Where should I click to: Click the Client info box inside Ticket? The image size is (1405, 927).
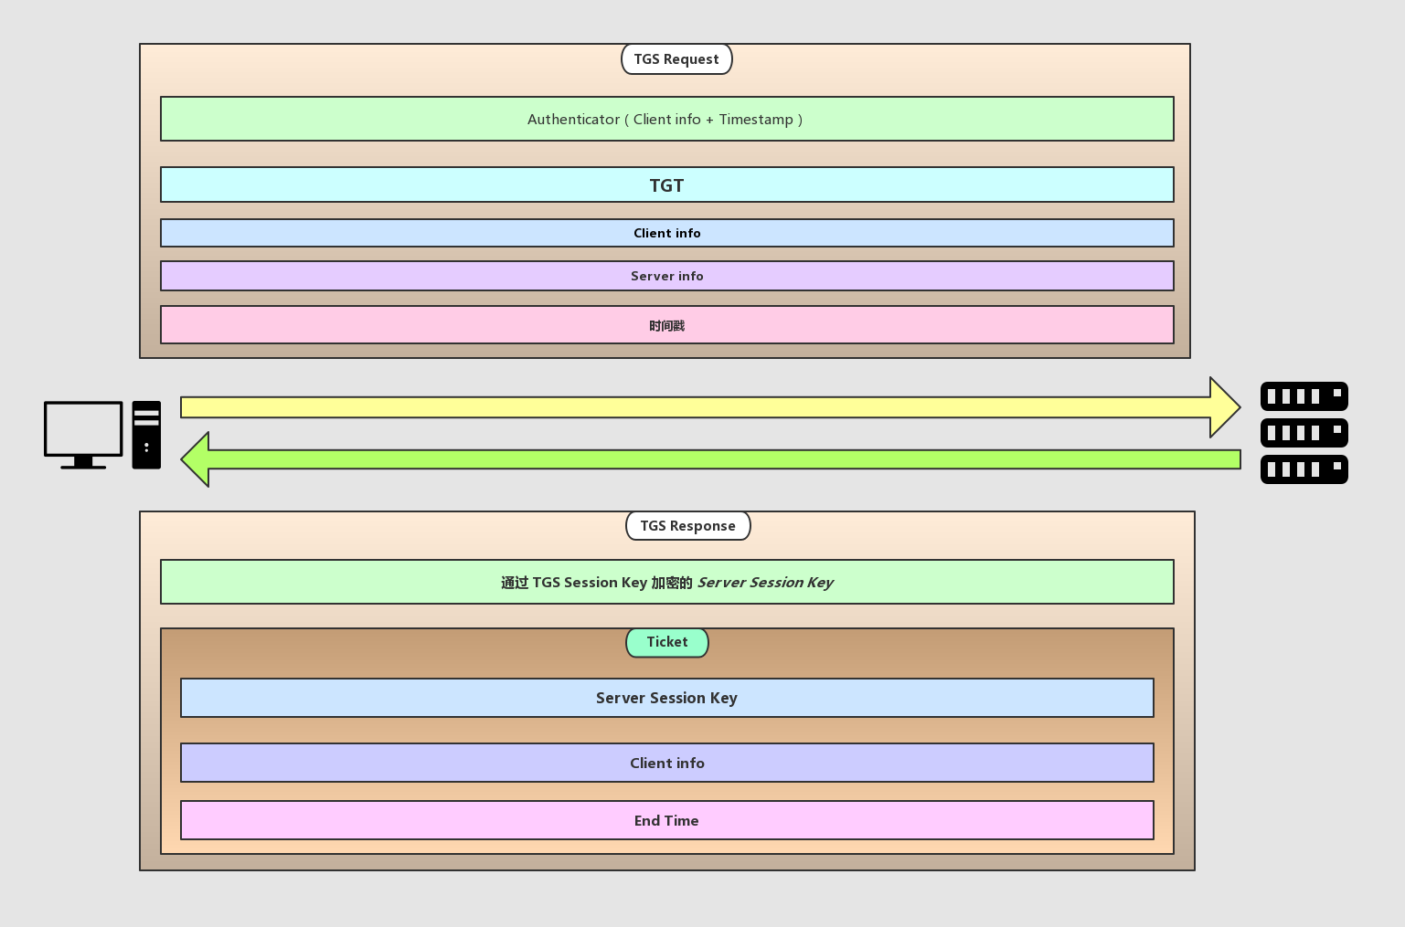(x=666, y=763)
